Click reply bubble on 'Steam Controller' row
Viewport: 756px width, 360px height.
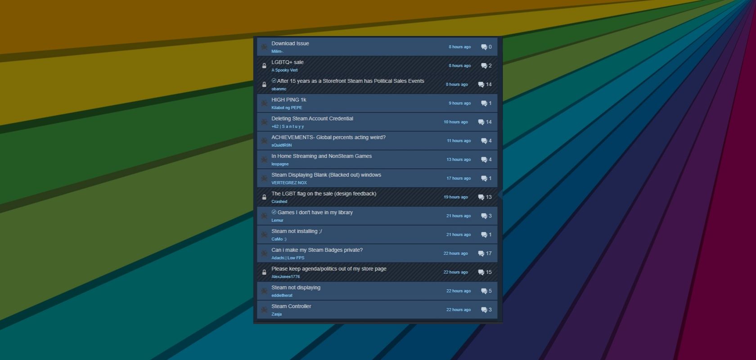tap(484, 310)
